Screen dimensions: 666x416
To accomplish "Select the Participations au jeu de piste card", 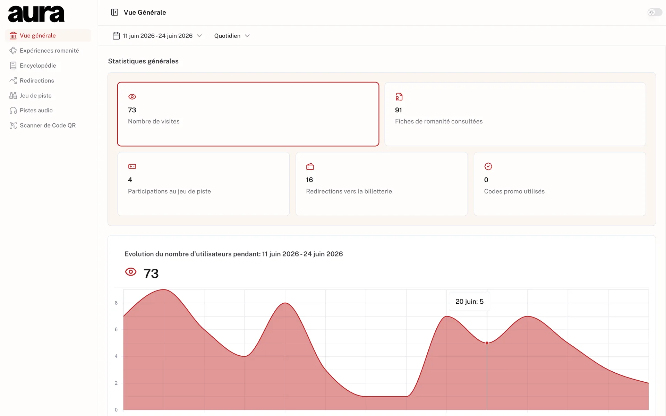I will click(x=204, y=184).
